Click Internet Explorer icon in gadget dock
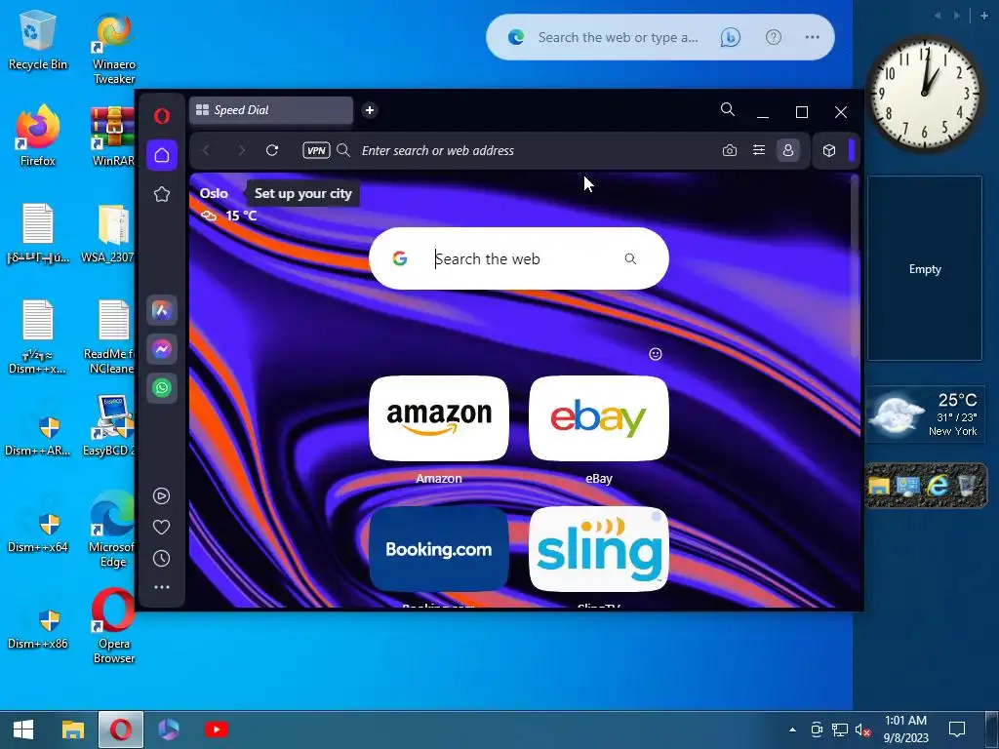 tap(937, 487)
